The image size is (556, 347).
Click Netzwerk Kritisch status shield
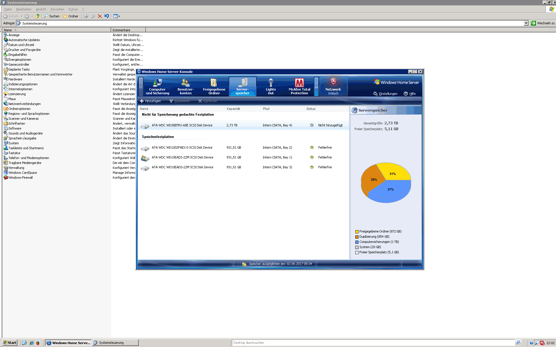(333, 82)
